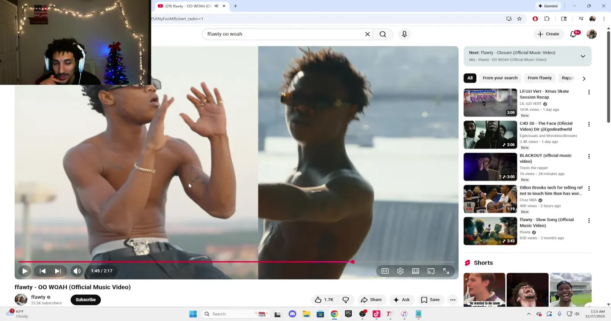Viewport: 611px width, 321px height.
Task: Open File Explorer in taskbar
Action: (306, 314)
